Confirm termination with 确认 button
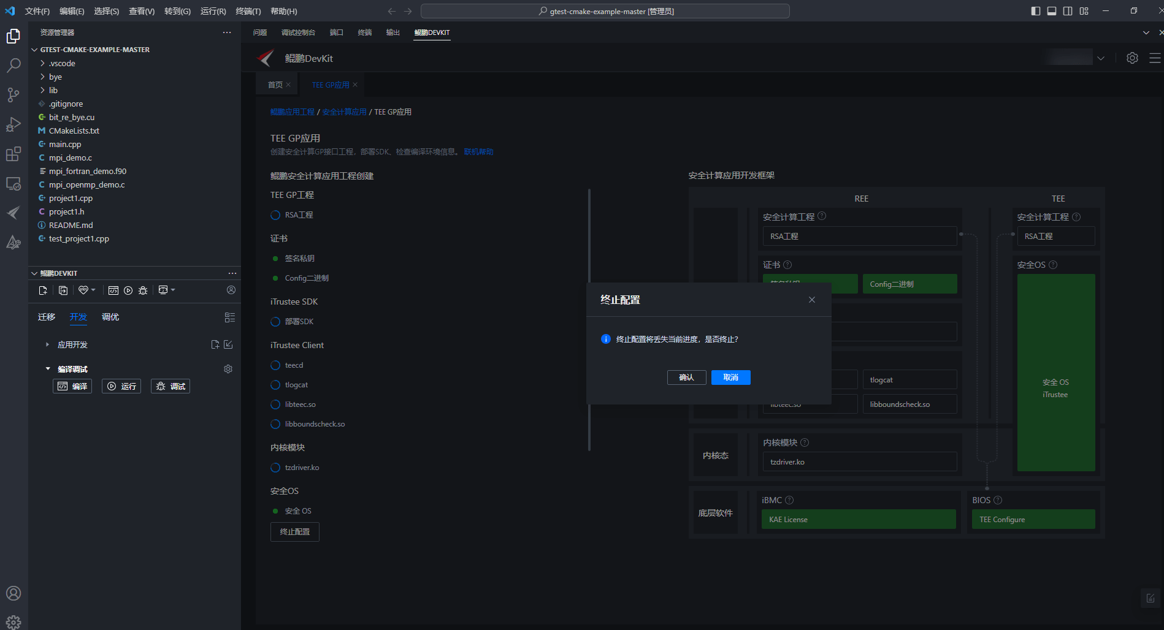This screenshot has height=630, width=1164. pos(686,378)
